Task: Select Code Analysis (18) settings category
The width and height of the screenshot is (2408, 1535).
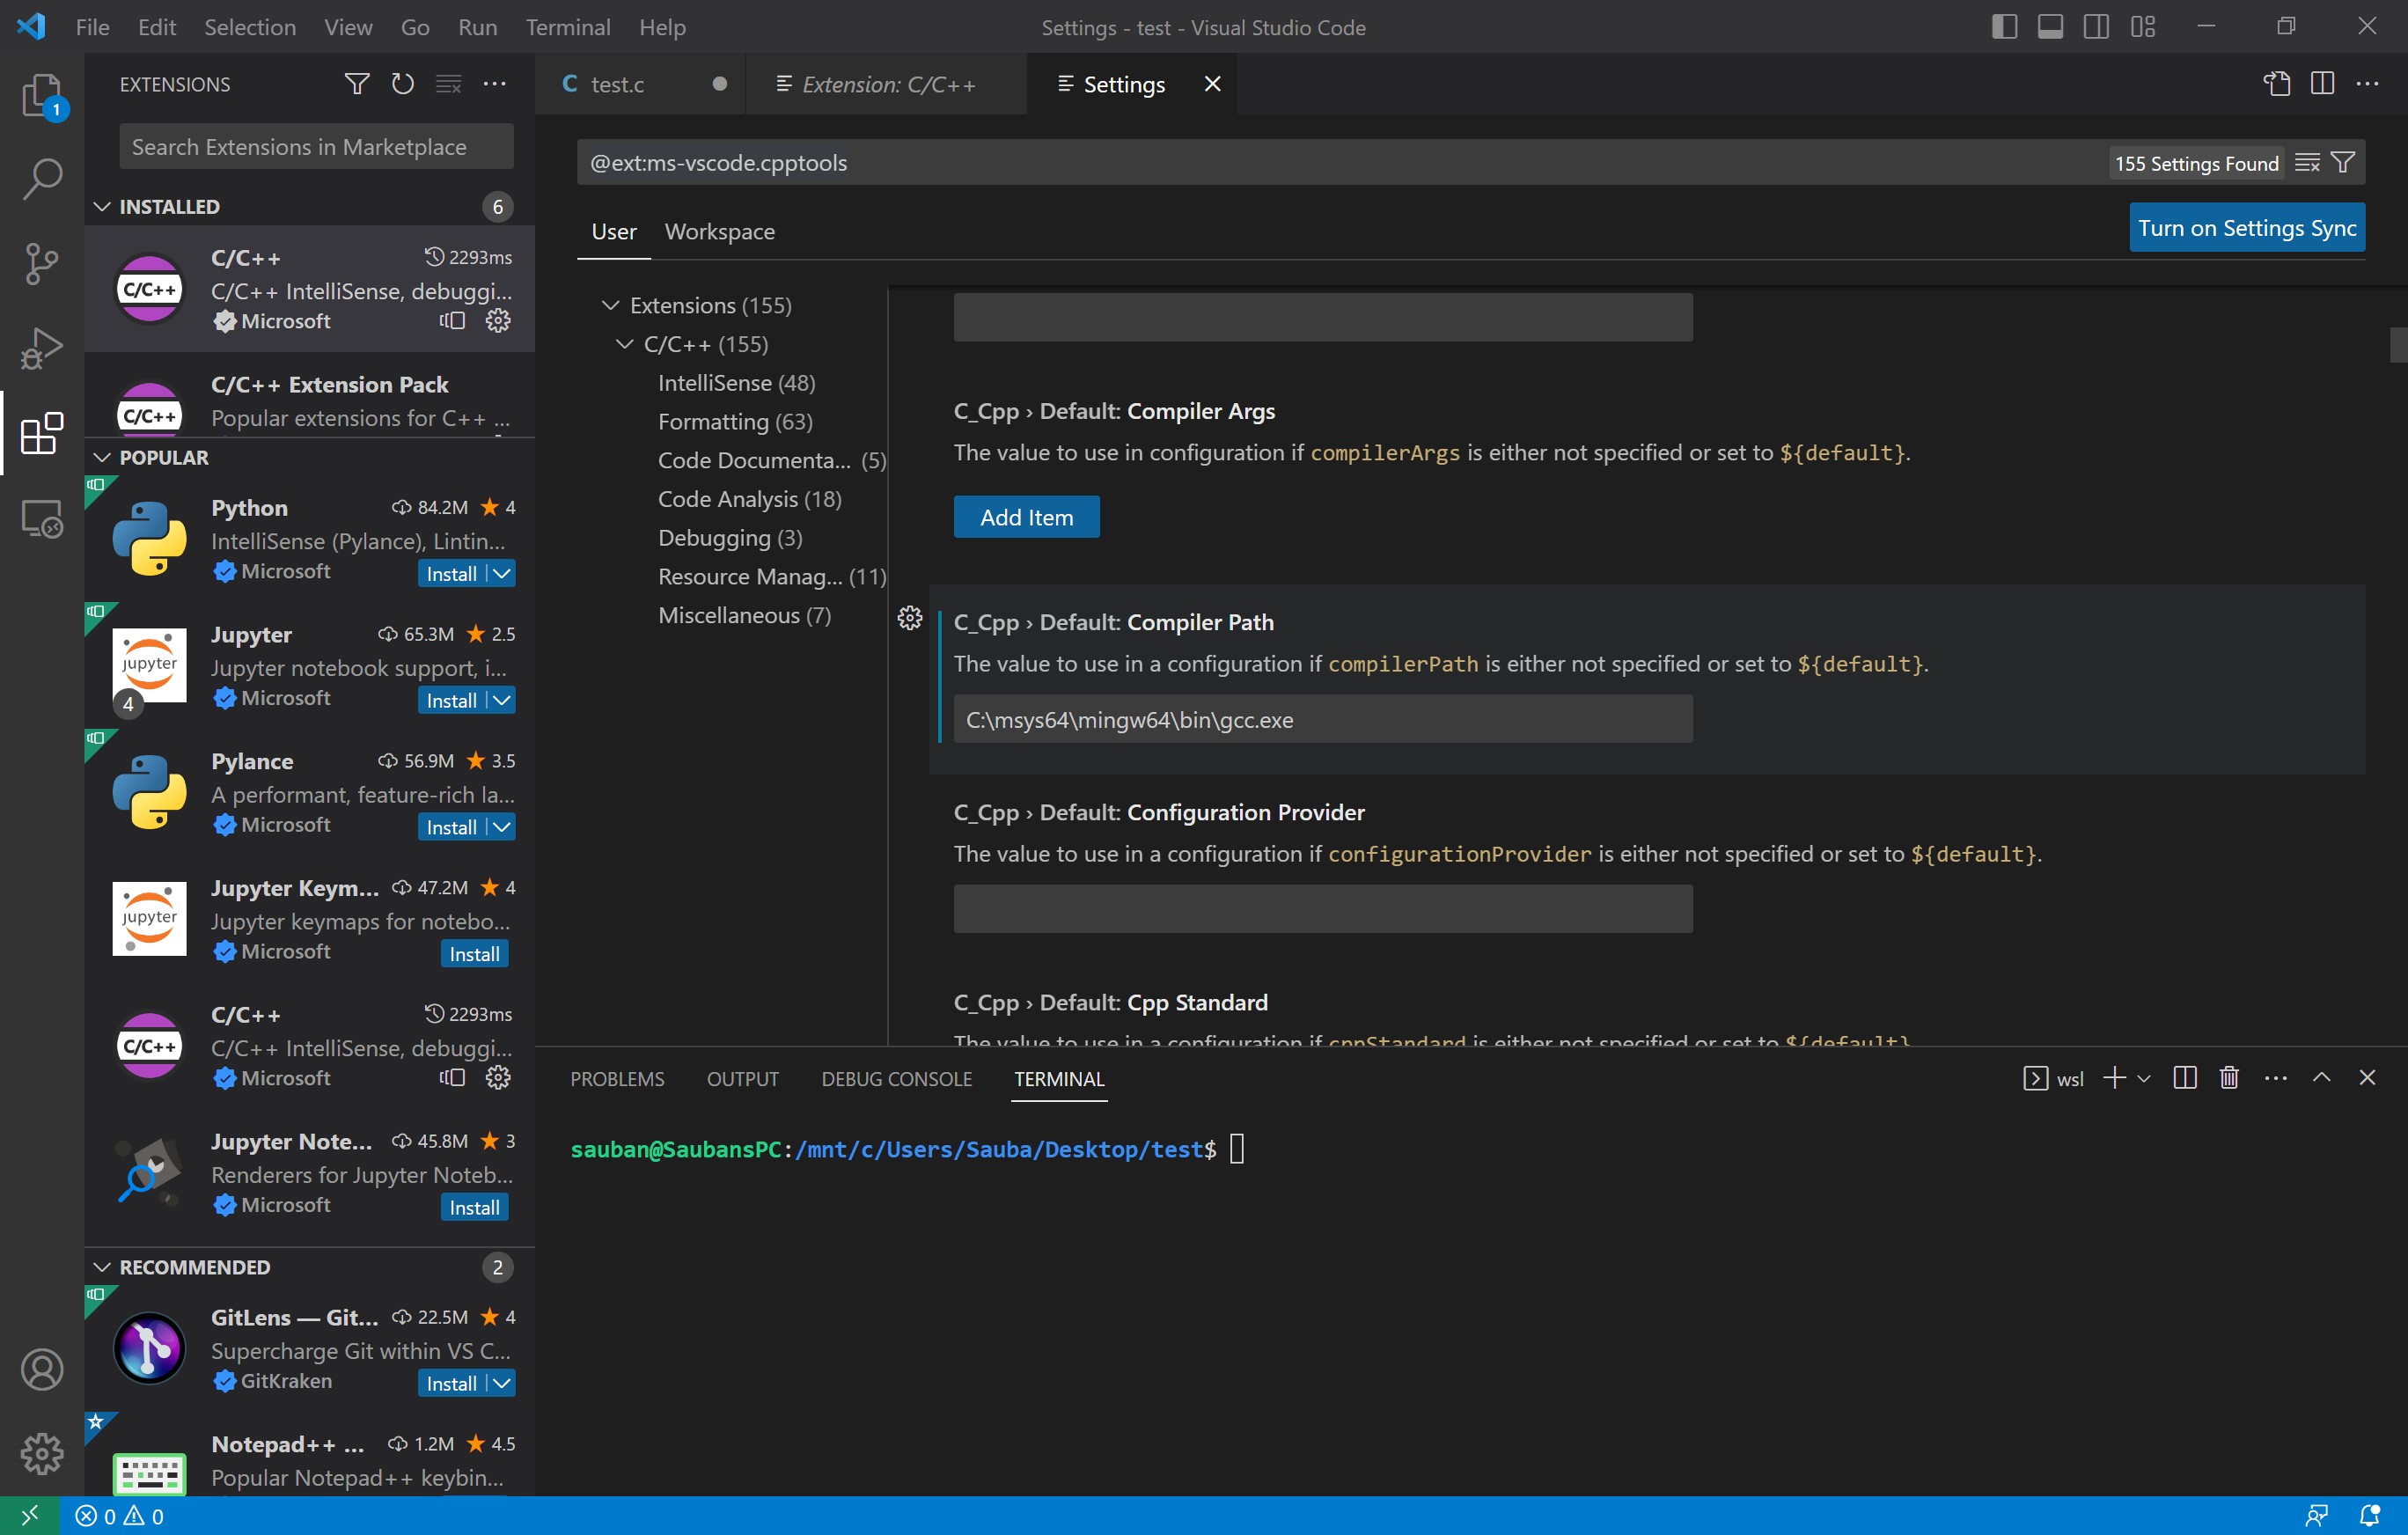Action: point(749,499)
